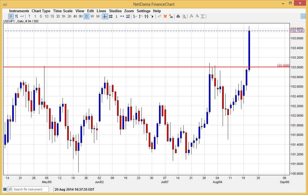
Task: Open the Chart Type menu
Action: coord(41,11)
